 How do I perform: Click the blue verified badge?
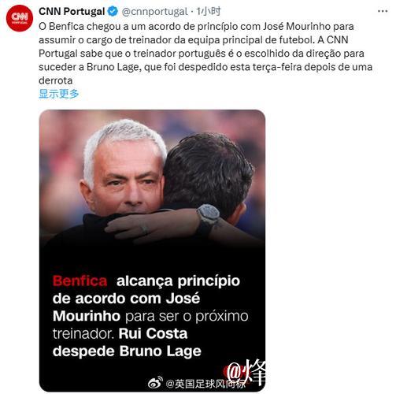coord(113,11)
